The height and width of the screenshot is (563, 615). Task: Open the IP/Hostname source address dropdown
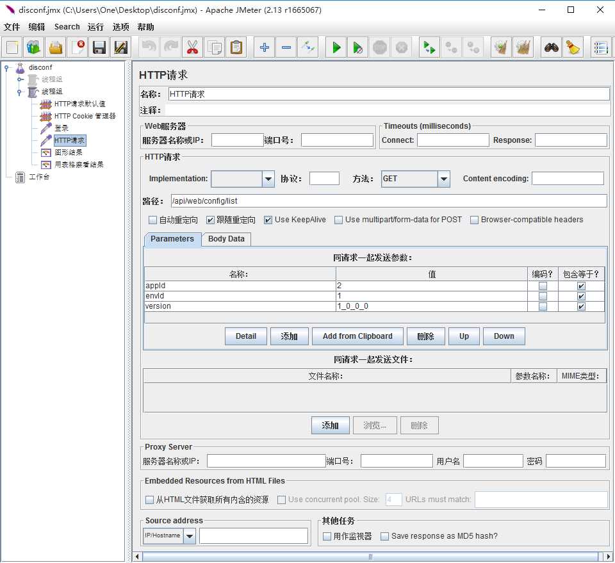190,536
